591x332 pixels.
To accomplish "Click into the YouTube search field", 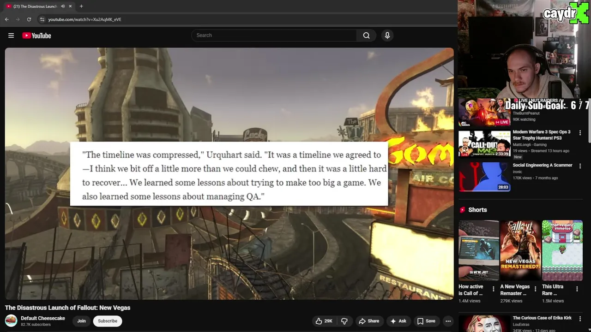I will (x=275, y=36).
